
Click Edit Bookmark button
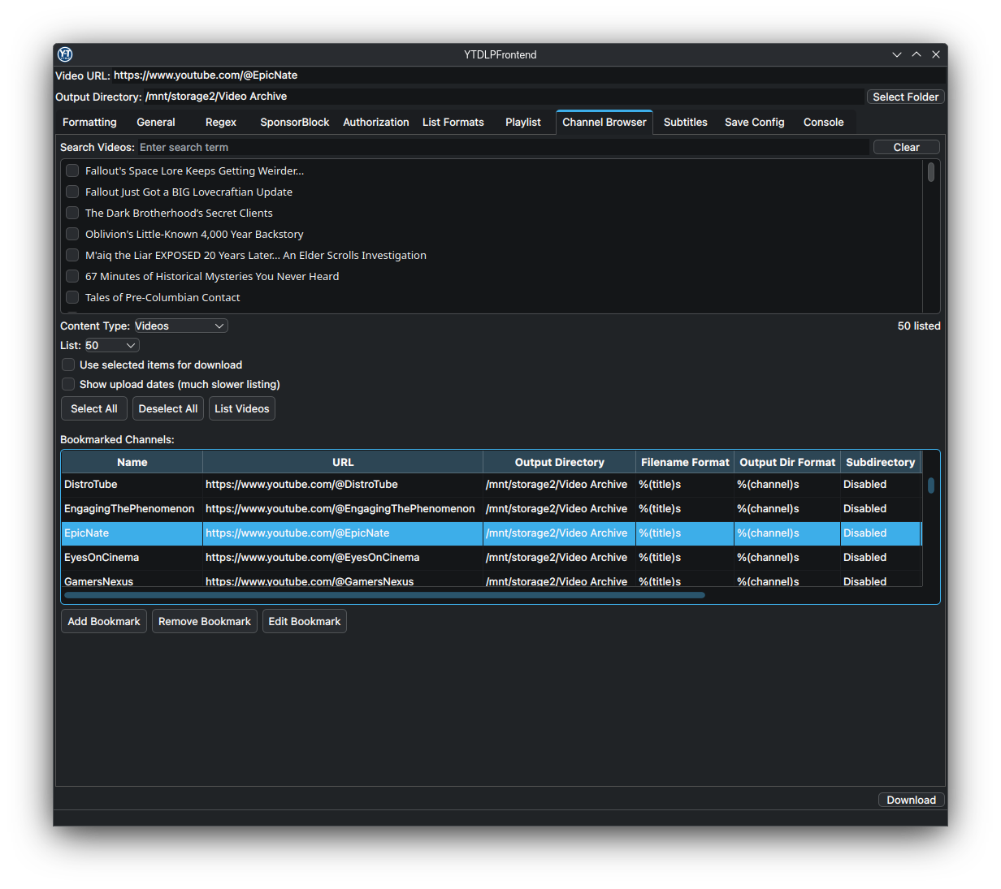click(x=305, y=621)
